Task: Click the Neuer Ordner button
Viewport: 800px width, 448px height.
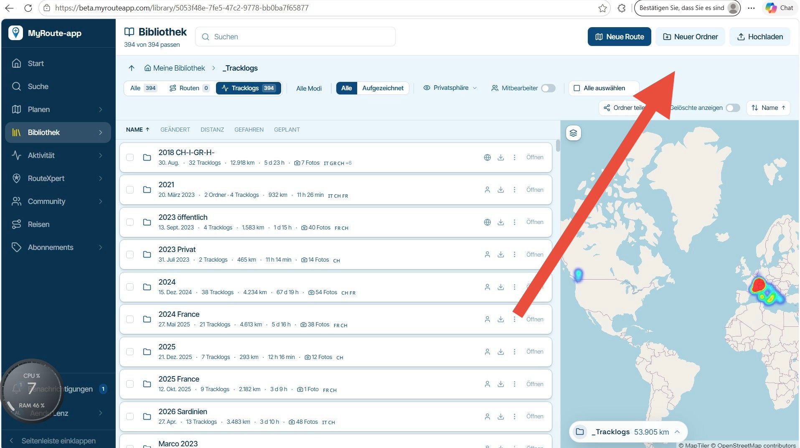Action: [x=690, y=37]
